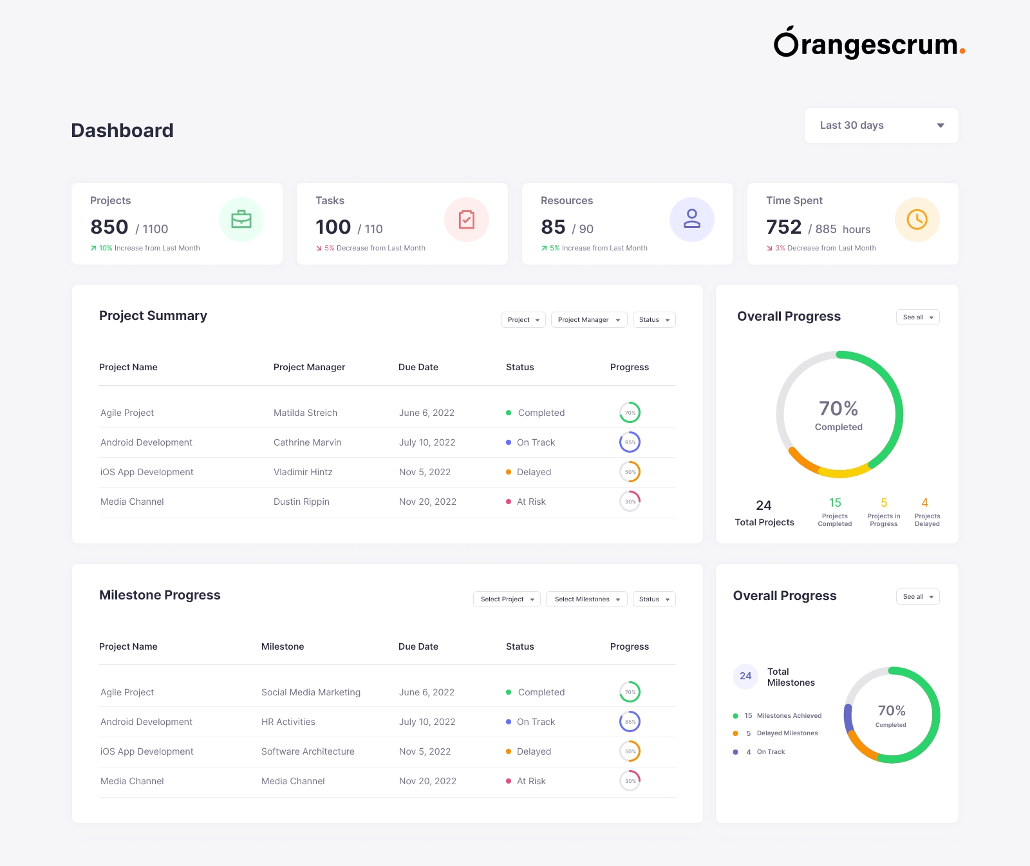The height and width of the screenshot is (866, 1030).
Task: Open the Project Manager filter dropdown
Action: pos(588,319)
